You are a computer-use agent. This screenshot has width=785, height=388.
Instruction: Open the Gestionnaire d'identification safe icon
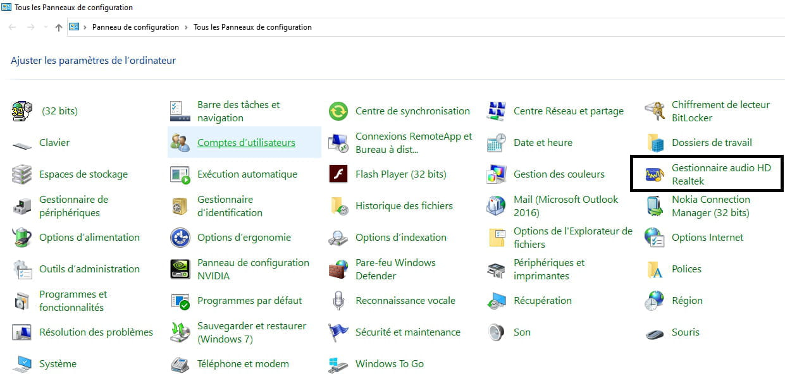pyautogui.click(x=180, y=206)
